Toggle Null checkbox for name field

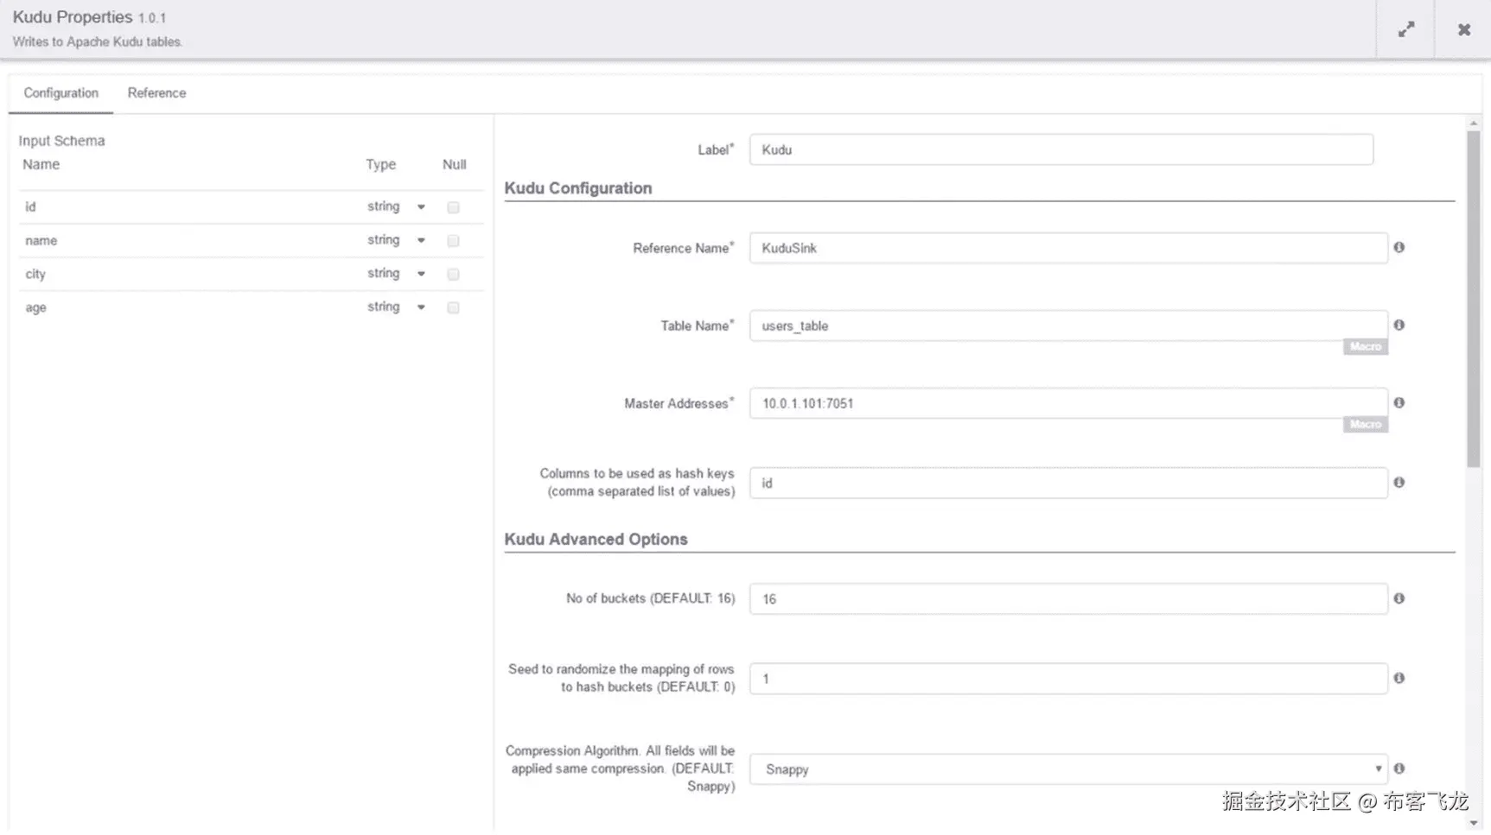[453, 241]
